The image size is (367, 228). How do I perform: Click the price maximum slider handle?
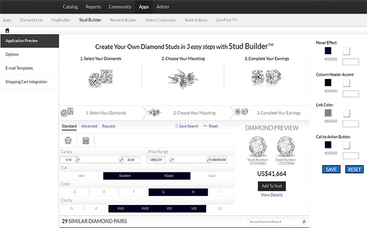pos(208,160)
